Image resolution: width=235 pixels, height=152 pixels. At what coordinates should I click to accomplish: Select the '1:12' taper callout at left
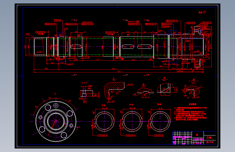tap(71, 64)
